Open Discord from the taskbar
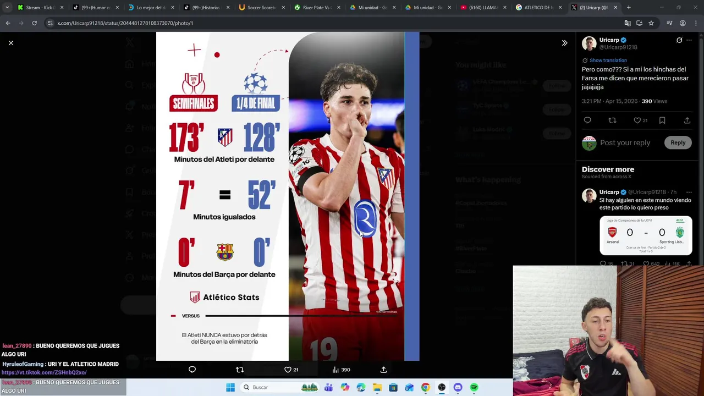The image size is (704, 396). [458, 387]
